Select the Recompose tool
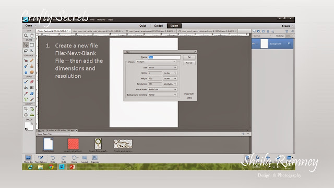The width and height of the screenshot is (334, 188). (x=32, y=109)
